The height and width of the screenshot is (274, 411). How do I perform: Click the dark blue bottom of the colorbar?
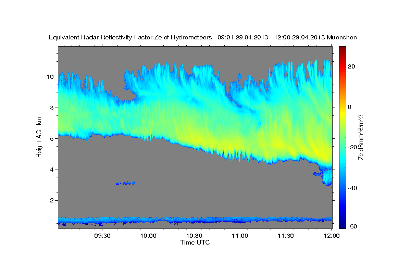click(x=342, y=224)
